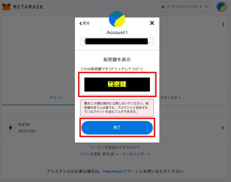Copy the private key by clicking its box
Screen dimensions: 231x182
[117, 85]
